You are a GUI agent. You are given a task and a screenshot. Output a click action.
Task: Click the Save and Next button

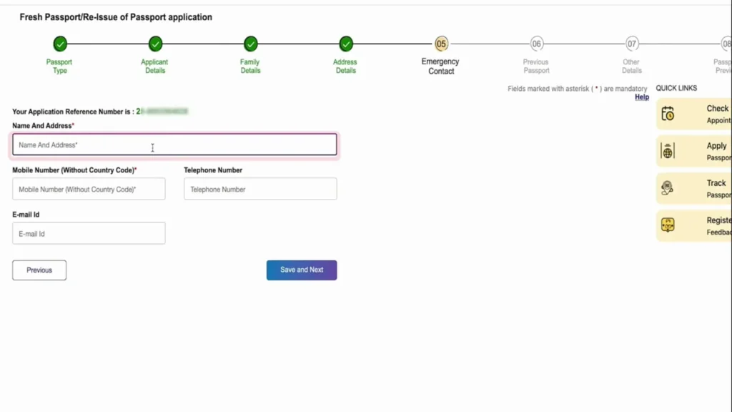tap(302, 270)
